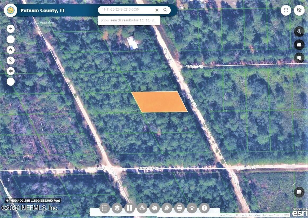Screen dimensions: 308x218
Task: Open the results list at bottom right
Action: point(299,192)
